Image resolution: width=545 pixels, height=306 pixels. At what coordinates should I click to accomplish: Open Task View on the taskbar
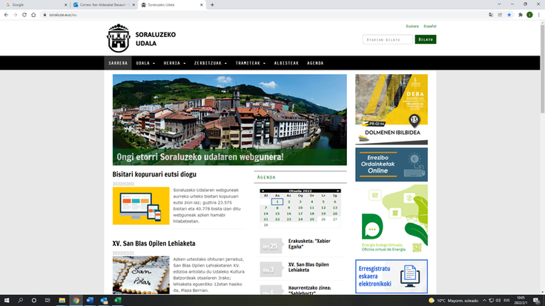[x=47, y=300]
